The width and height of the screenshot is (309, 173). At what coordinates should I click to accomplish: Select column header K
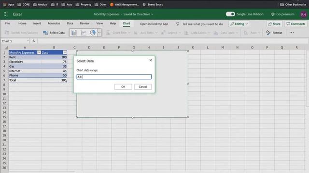coord(193,48)
